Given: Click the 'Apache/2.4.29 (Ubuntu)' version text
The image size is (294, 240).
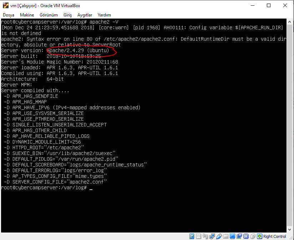Looking at the screenshot, I should [78, 50].
